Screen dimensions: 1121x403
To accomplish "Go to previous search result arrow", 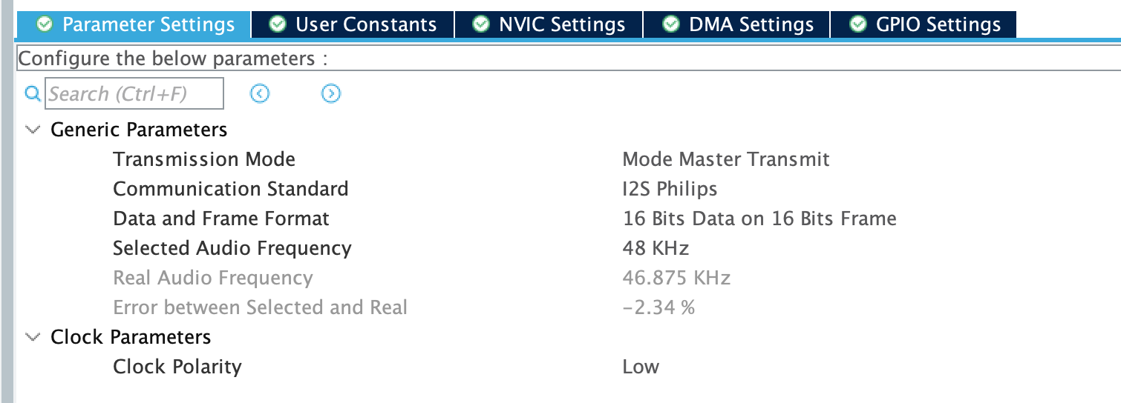I will pyautogui.click(x=260, y=93).
